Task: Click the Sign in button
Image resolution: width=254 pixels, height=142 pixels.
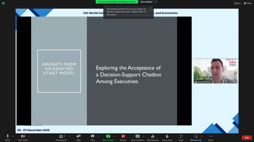Action: [237, 3]
